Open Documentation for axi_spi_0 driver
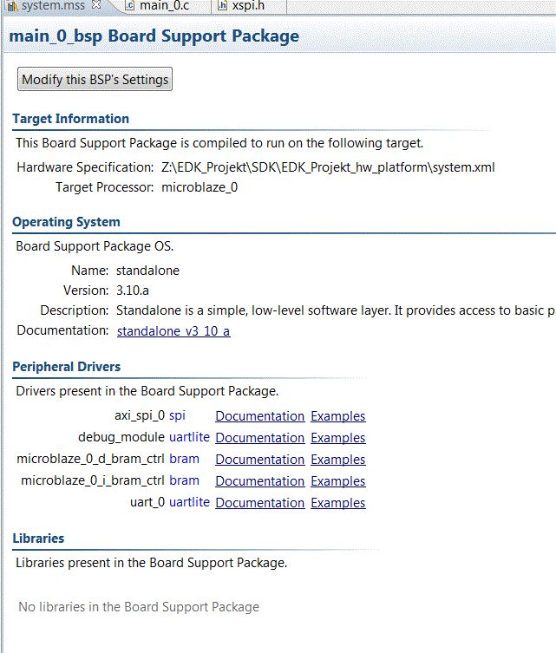The height and width of the screenshot is (653, 556). click(x=259, y=416)
